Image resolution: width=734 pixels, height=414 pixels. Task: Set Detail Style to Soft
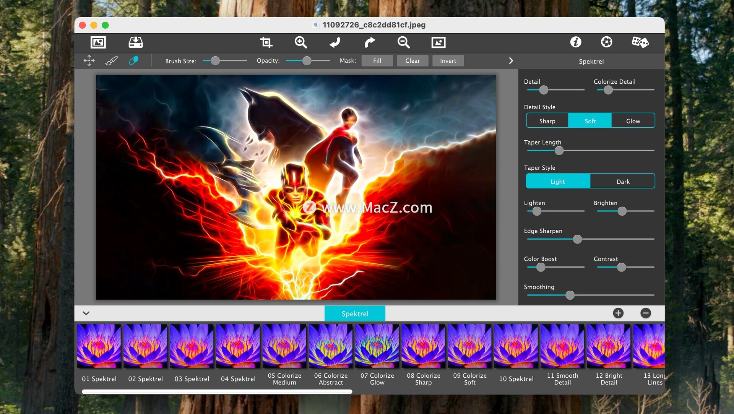590,121
